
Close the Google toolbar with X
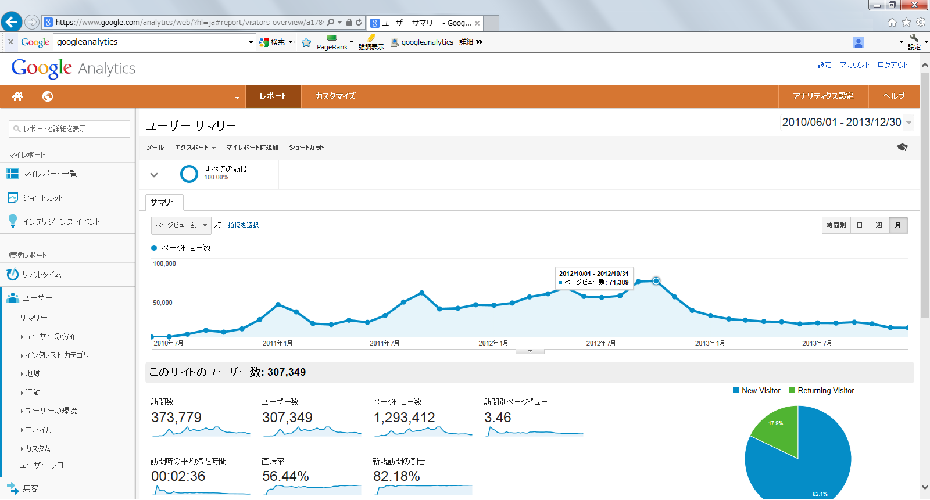[10, 42]
